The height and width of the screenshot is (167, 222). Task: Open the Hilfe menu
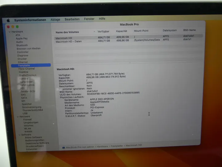[x=102, y=19]
